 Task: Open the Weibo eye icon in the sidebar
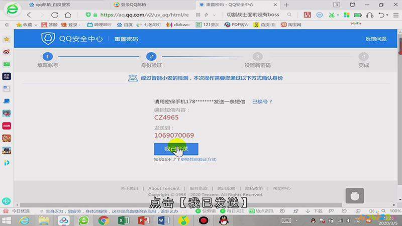pyautogui.click(x=7, y=52)
